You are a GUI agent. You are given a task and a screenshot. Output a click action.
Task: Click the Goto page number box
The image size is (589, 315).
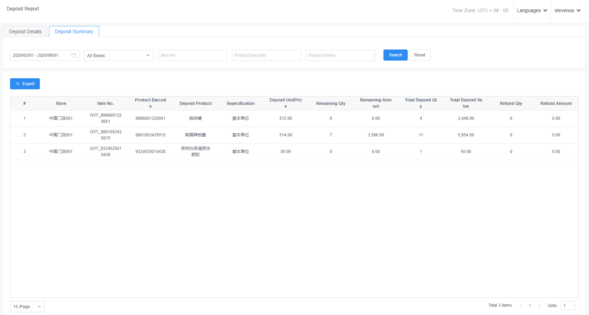(x=568, y=306)
